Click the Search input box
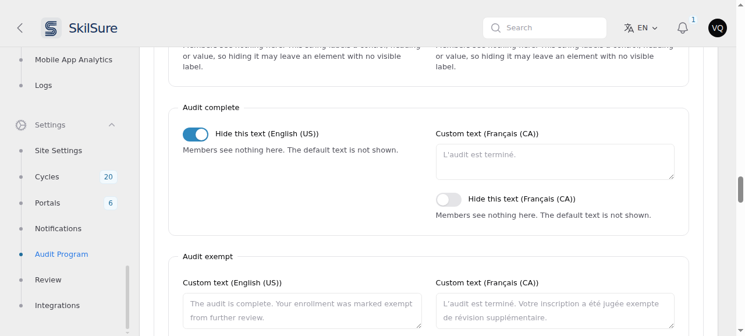This screenshot has width=745, height=336. pyautogui.click(x=545, y=28)
